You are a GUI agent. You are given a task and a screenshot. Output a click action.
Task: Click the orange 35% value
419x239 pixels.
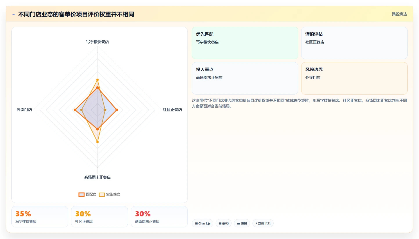[x=23, y=214]
